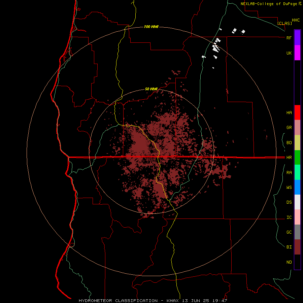Click the RF legend label
This screenshot has width=303, height=303.
coord(289,38)
